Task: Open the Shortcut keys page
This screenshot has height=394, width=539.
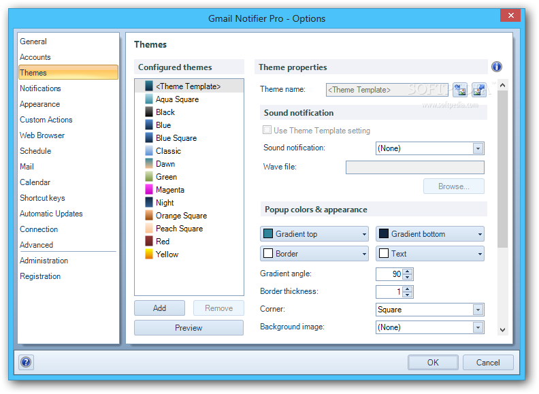Action: (x=42, y=198)
